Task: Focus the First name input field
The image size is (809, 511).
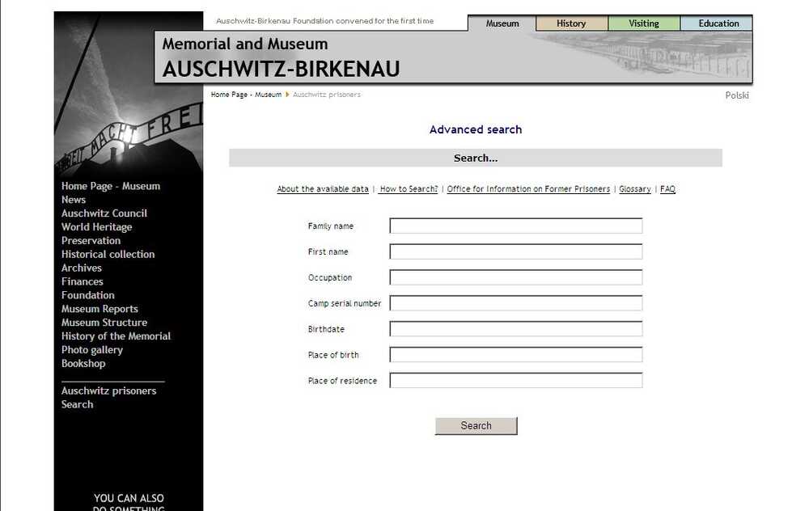Action: [x=516, y=251]
